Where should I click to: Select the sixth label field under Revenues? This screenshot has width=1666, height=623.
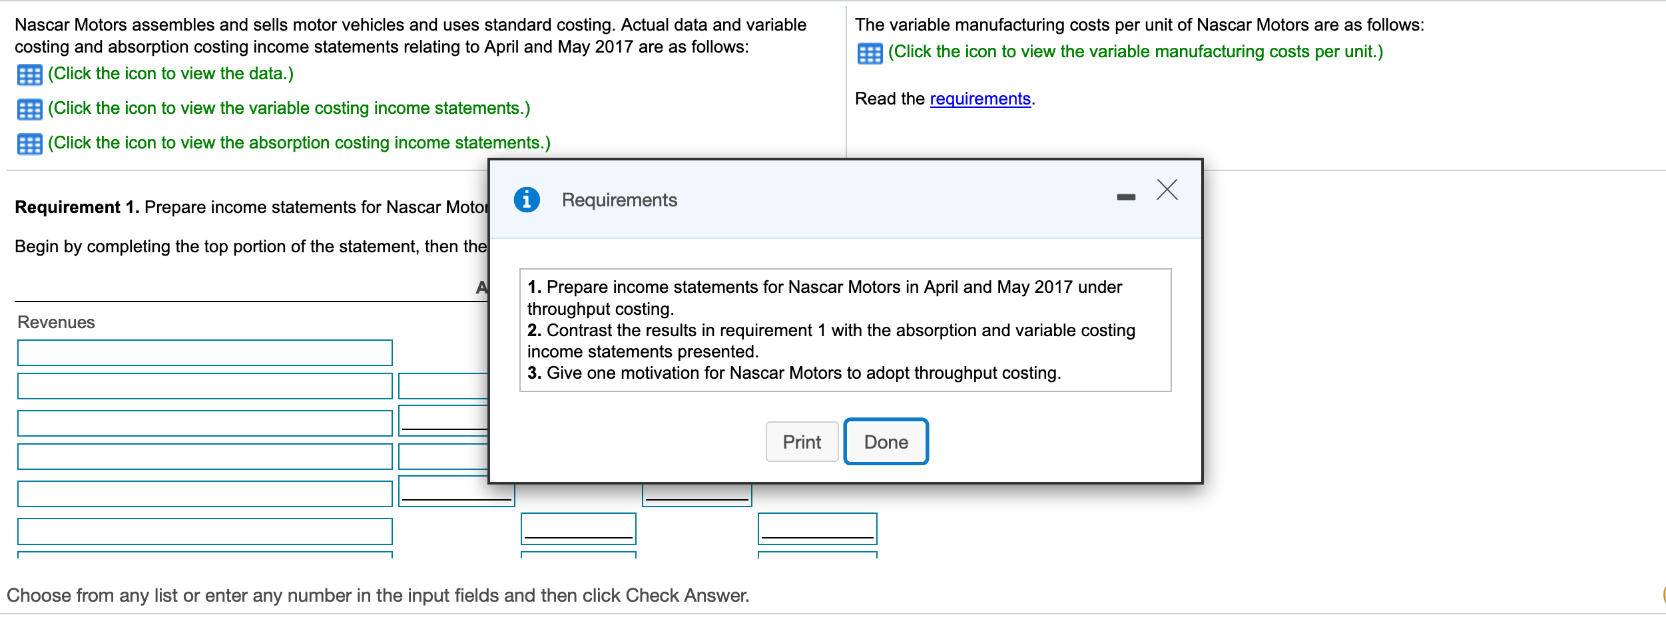[205, 531]
